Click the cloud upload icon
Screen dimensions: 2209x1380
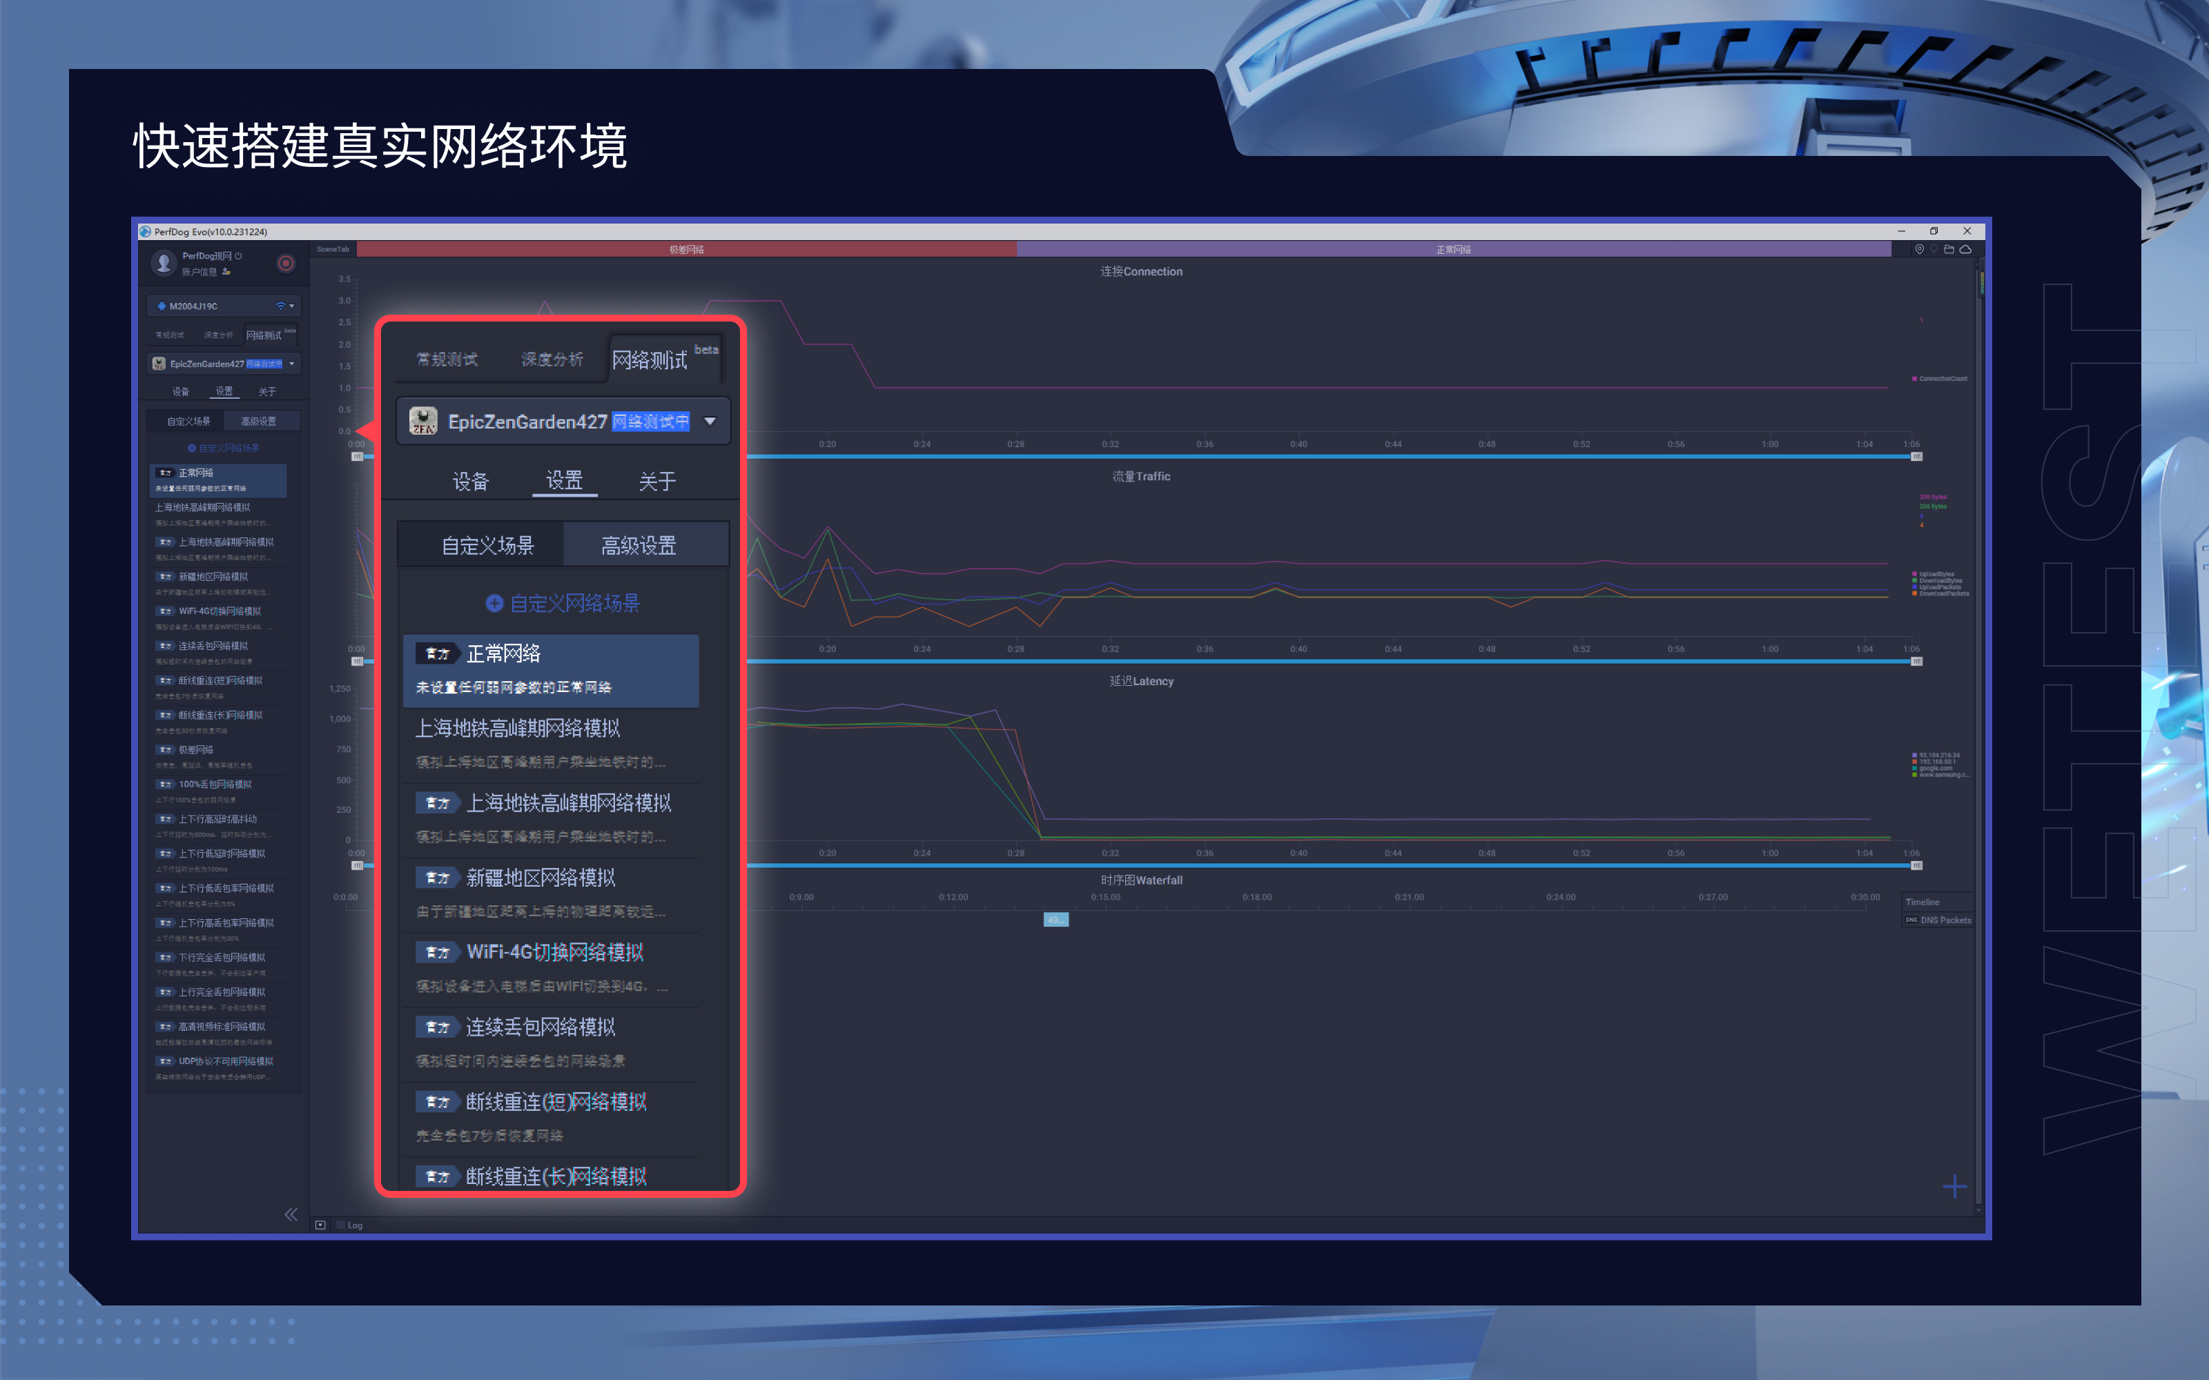(1965, 249)
